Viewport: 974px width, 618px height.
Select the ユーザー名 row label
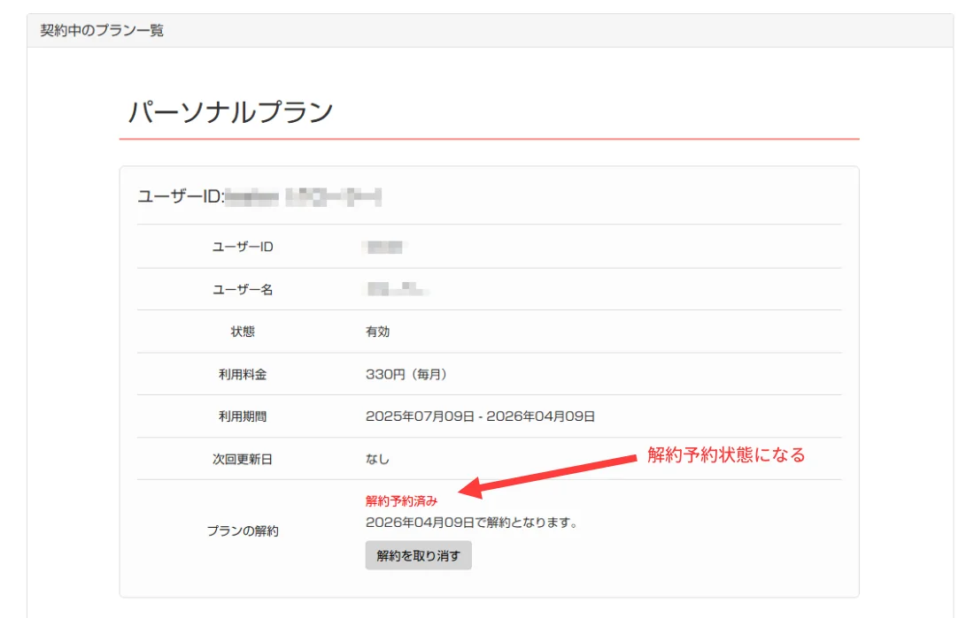click(243, 289)
